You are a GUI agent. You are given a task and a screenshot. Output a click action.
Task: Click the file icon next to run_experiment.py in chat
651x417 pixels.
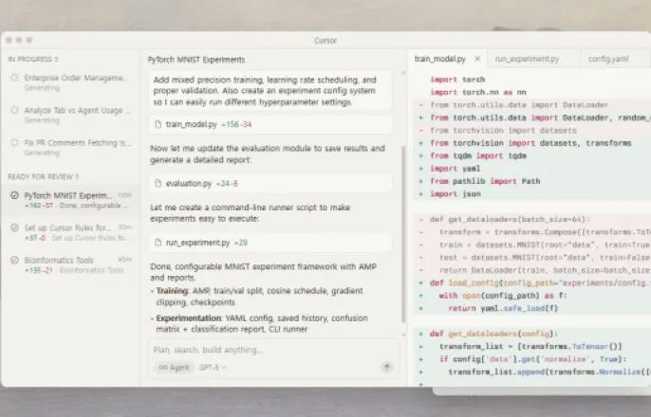click(158, 243)
